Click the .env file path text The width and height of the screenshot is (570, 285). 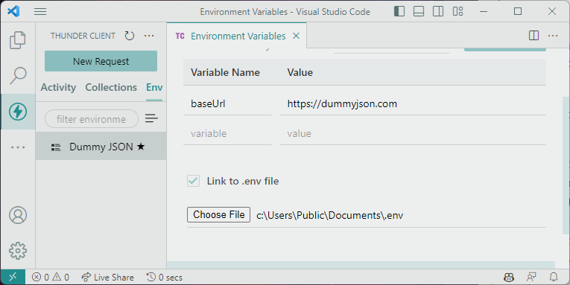click(330, 215)
